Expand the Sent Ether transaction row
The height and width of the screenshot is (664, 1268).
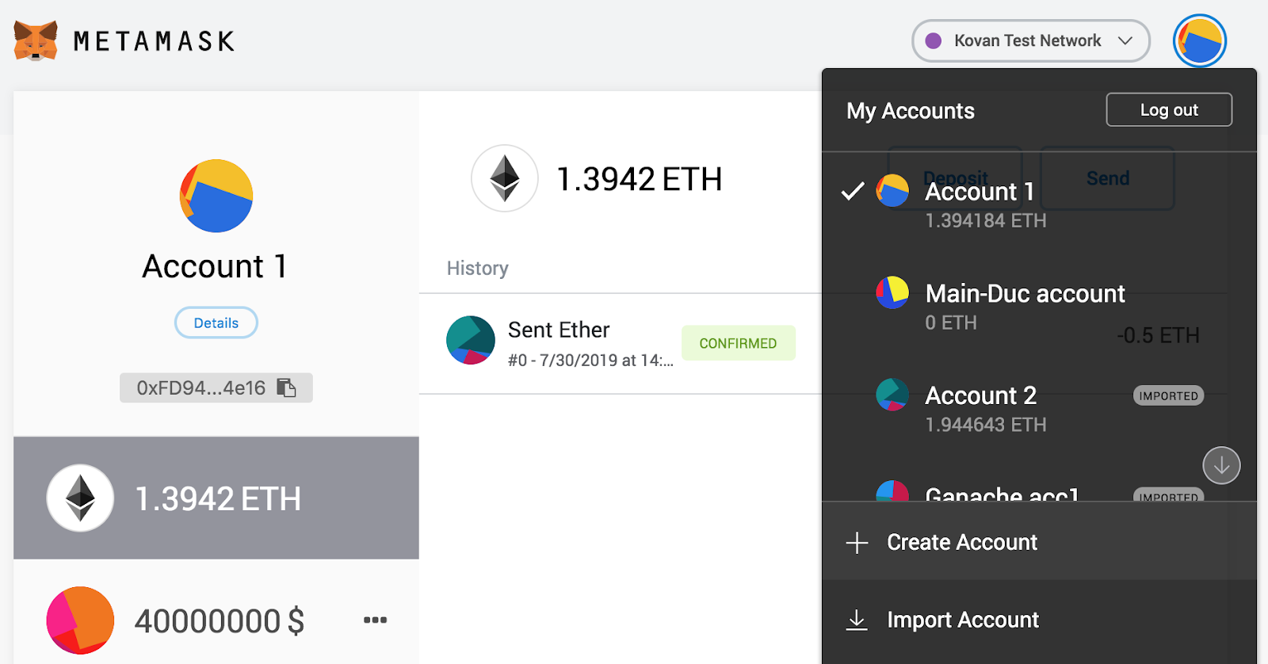pyautogui.click(x=621, y=343)
